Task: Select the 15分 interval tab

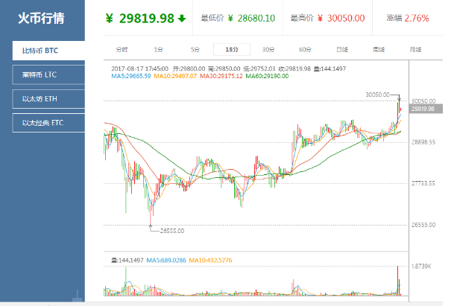Action: tap(232, 49)
